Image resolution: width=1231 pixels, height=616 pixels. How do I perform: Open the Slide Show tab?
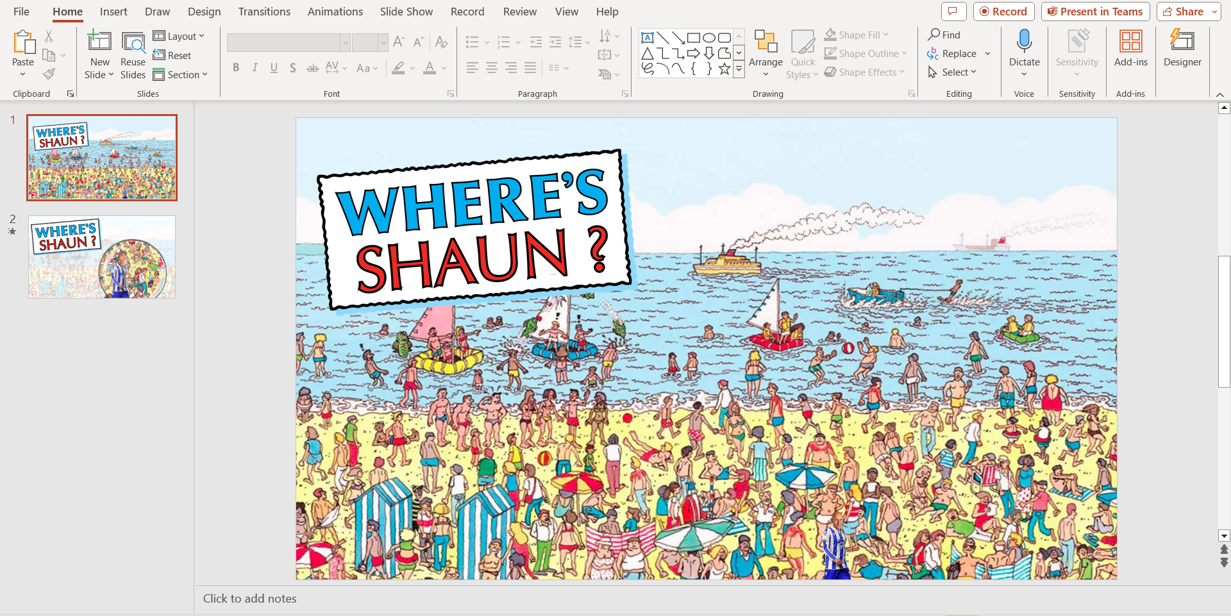coord(406,12)
